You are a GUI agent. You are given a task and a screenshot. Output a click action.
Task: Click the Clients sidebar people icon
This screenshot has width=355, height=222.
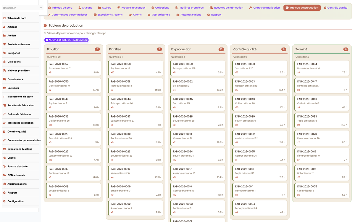click(4, 158)
